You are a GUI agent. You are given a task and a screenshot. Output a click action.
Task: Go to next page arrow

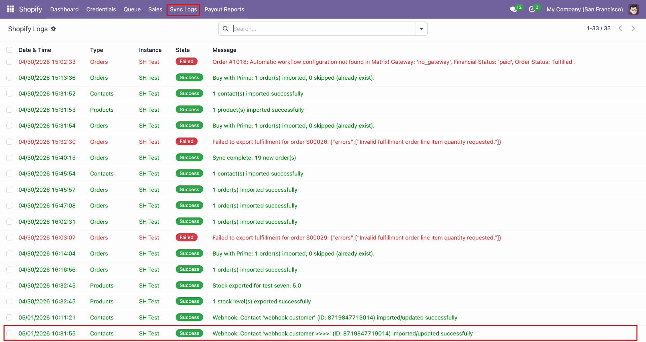[x=633, y=28]
